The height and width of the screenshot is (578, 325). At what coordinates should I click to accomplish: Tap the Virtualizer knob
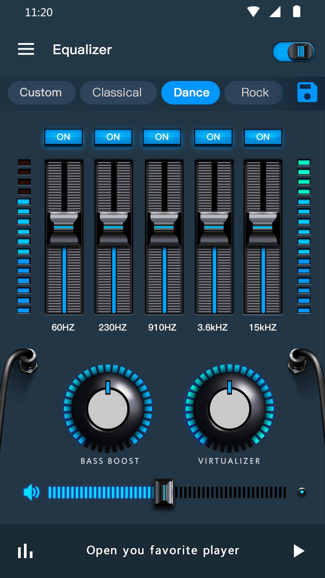pyautogui.click(x=229, y=409)
